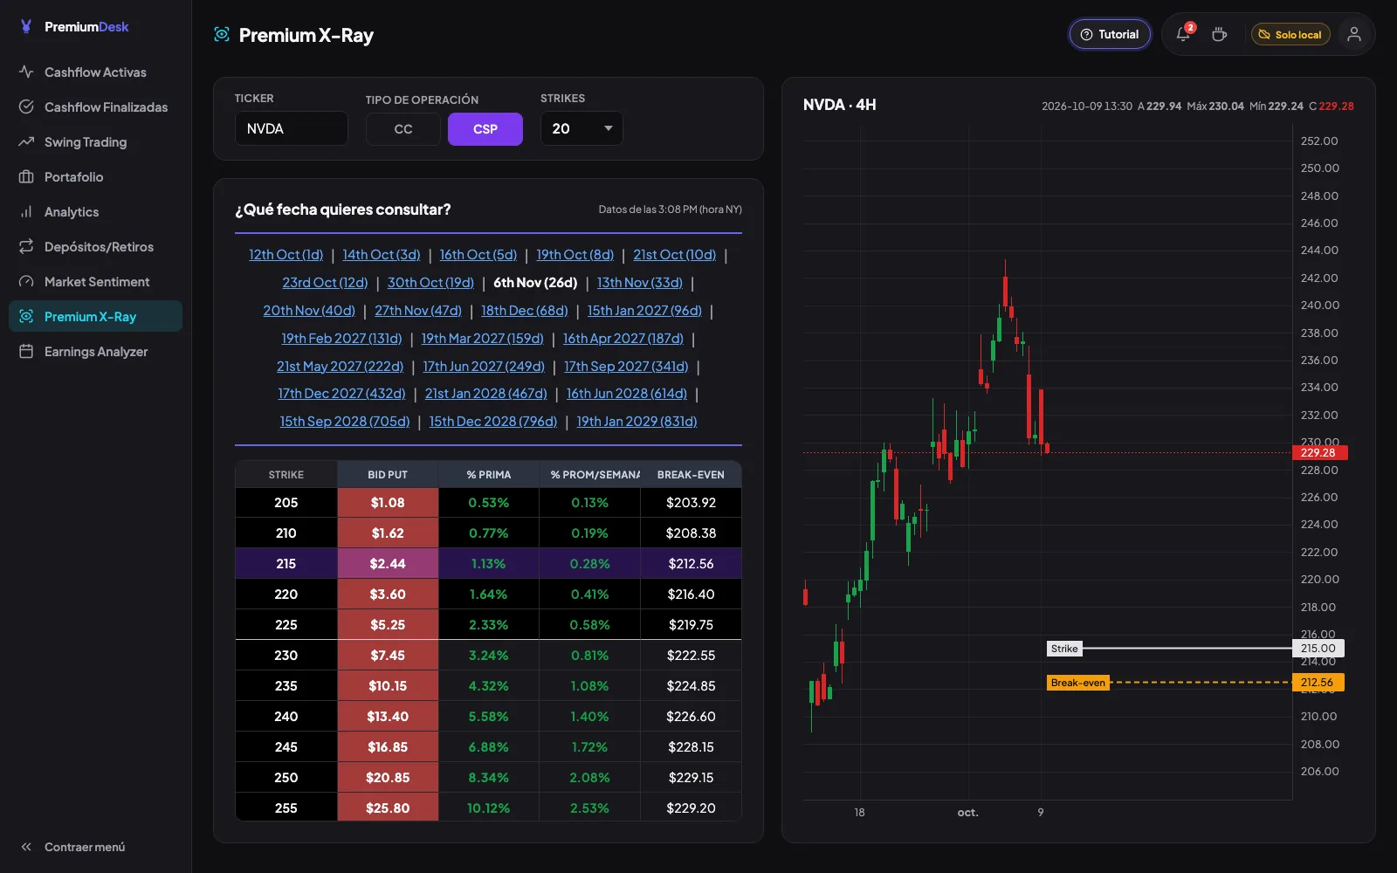Click the Cashflow Finalizadas checkmark icon

26,107
